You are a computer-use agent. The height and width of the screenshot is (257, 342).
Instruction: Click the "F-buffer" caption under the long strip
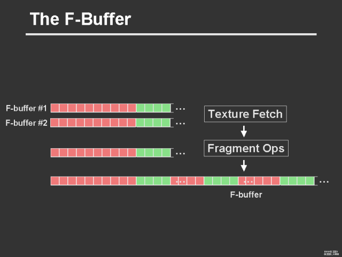click(246, 195)
